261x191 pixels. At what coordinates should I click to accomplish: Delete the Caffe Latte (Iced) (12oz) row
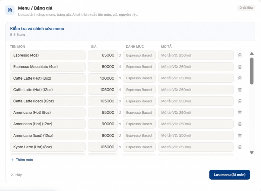click(240, 101)
